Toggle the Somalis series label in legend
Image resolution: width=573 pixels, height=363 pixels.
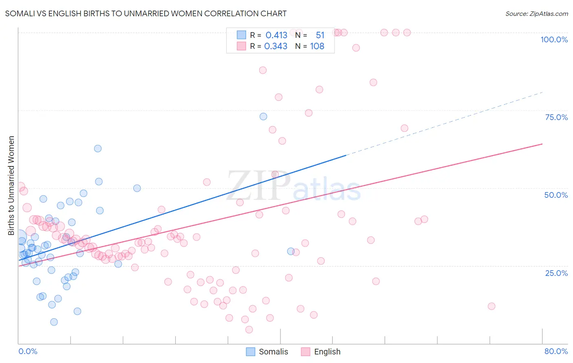(273, 352)
